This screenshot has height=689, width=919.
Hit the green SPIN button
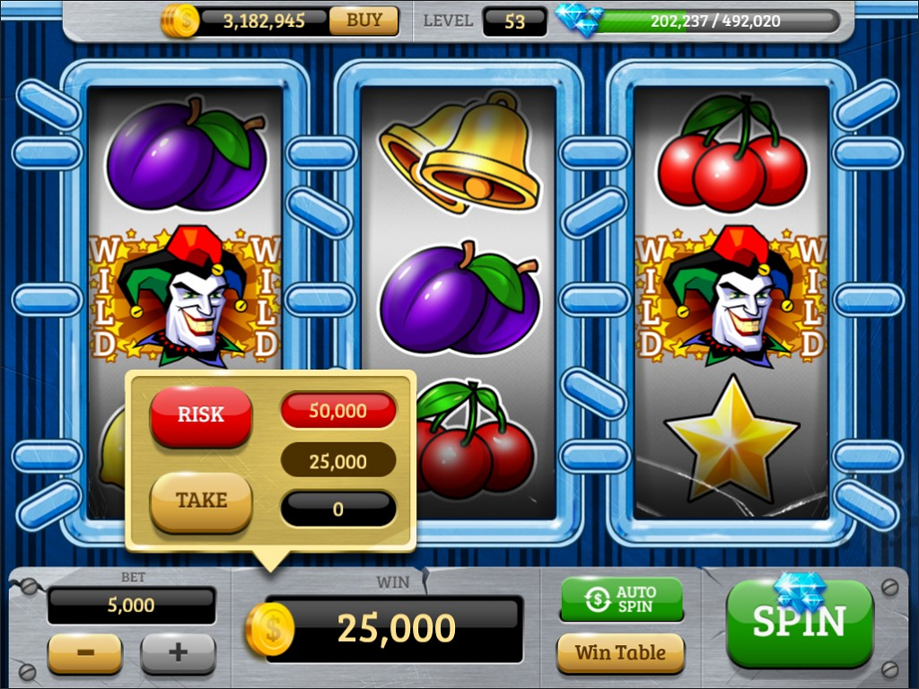coord(800,623)
